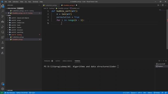Switch to the Debug Console tab
This screenshot has width=168, height=94.
point(67,61)
